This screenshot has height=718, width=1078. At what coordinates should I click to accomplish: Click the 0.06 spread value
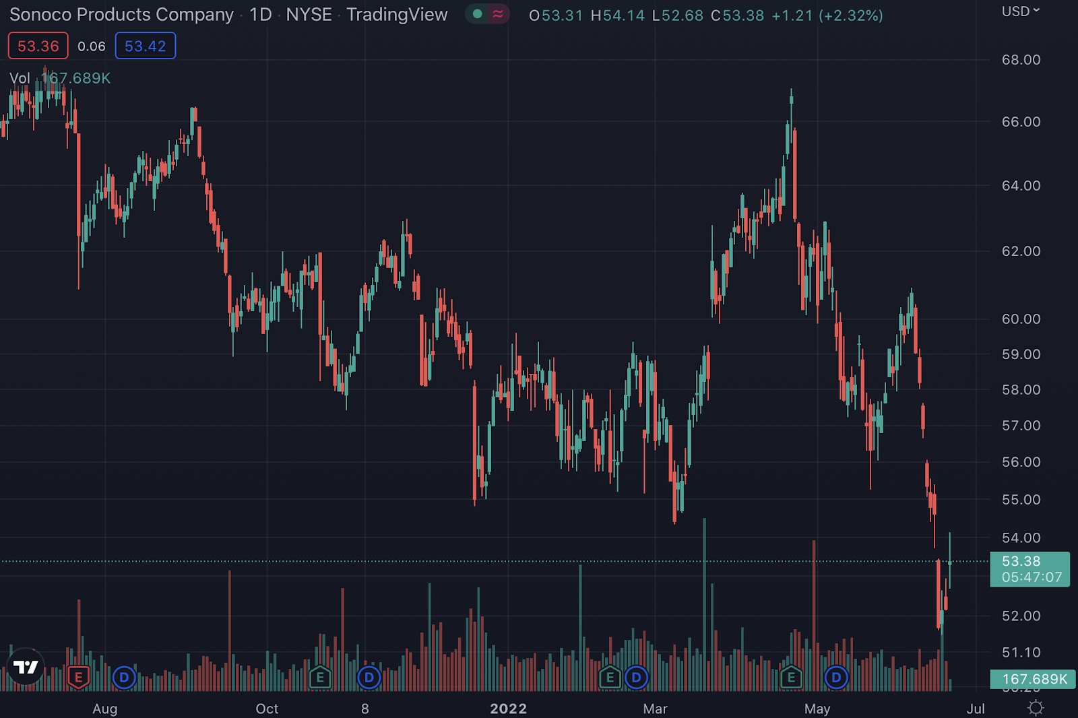pos(92,46)
